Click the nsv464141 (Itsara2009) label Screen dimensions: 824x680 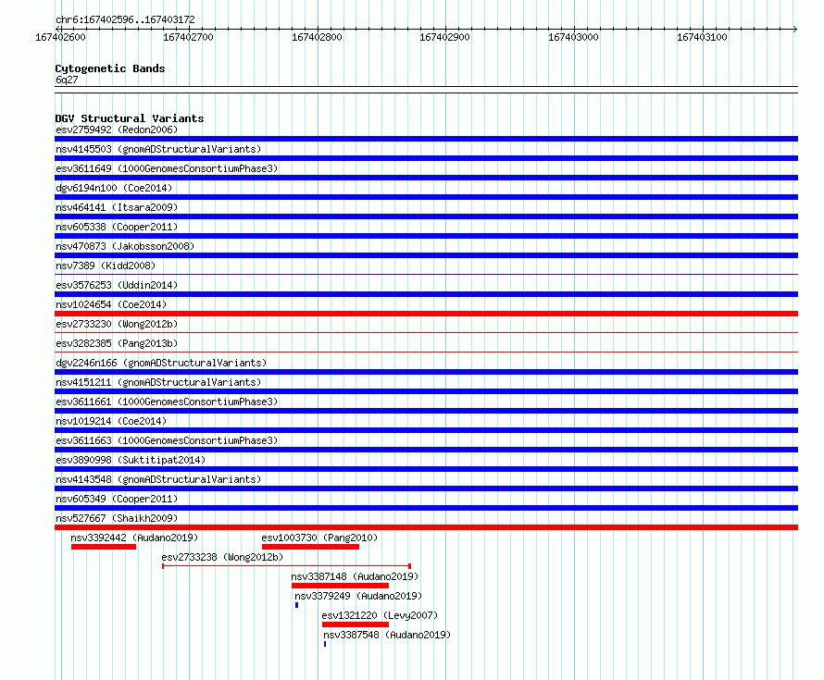pos(117,207)
